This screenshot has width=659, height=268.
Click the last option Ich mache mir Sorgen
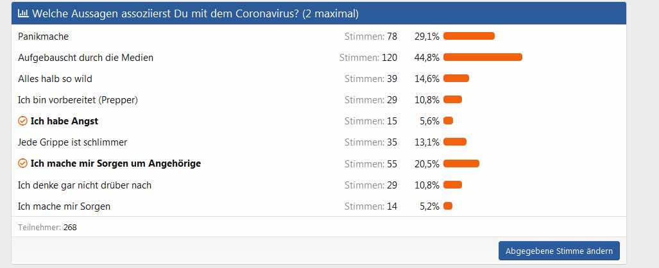[64, 206]
